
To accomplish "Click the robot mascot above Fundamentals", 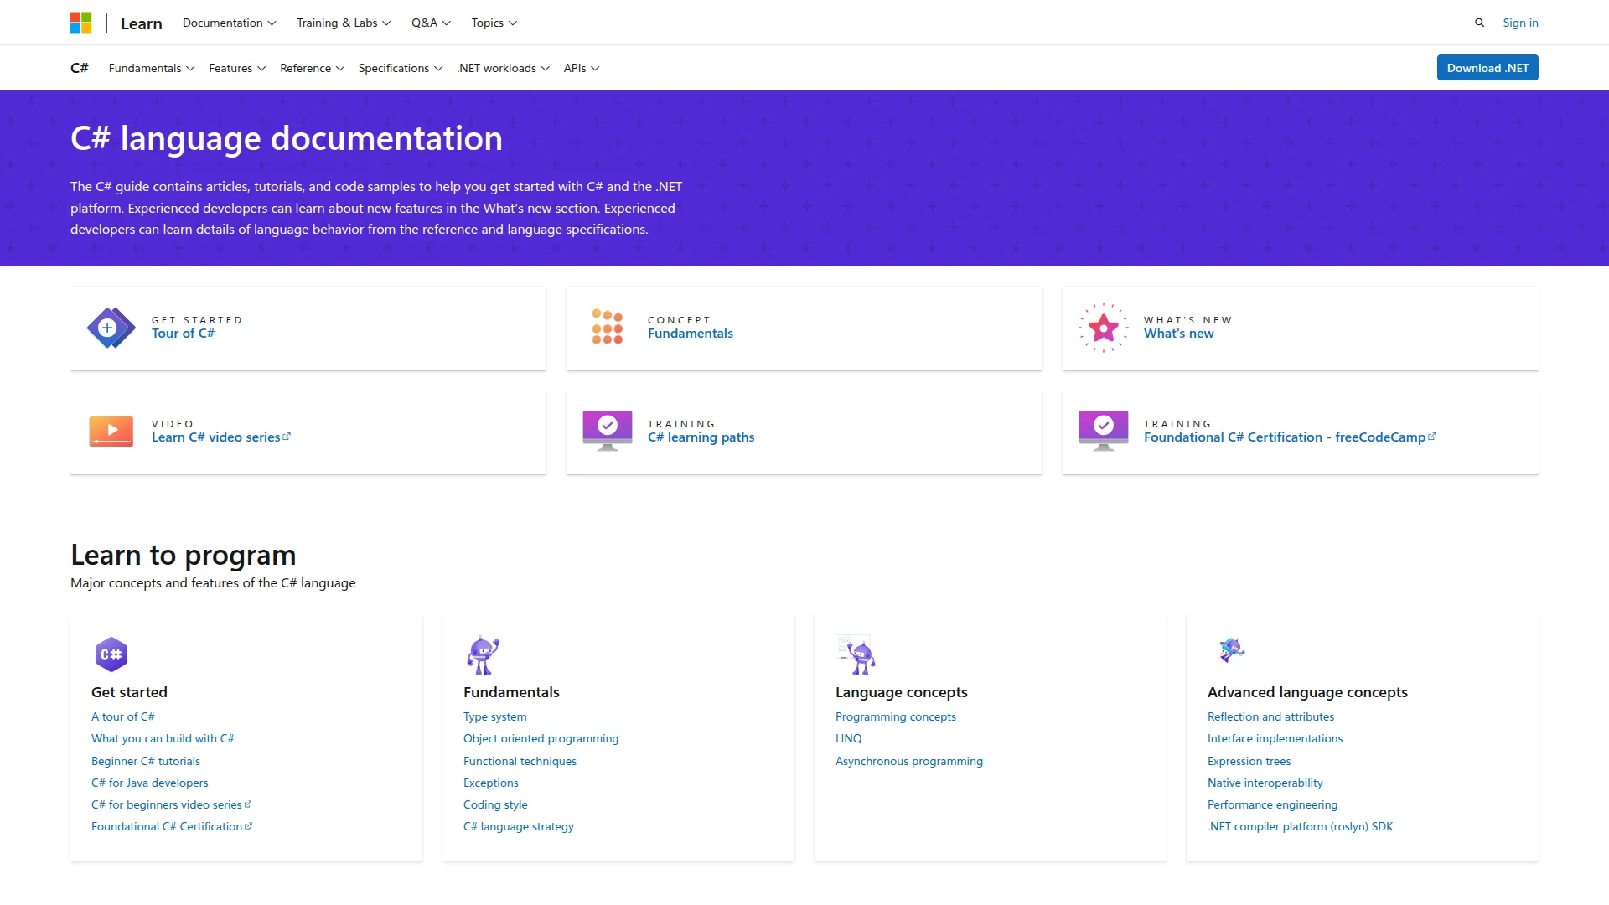I will (483, 654).
